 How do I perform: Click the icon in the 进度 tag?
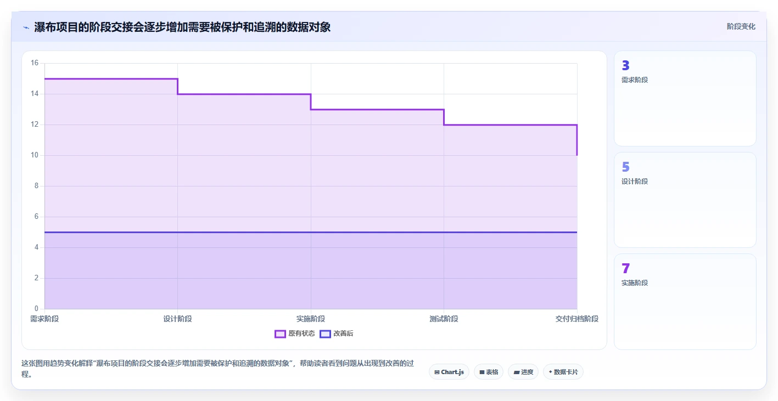point(516,372)
